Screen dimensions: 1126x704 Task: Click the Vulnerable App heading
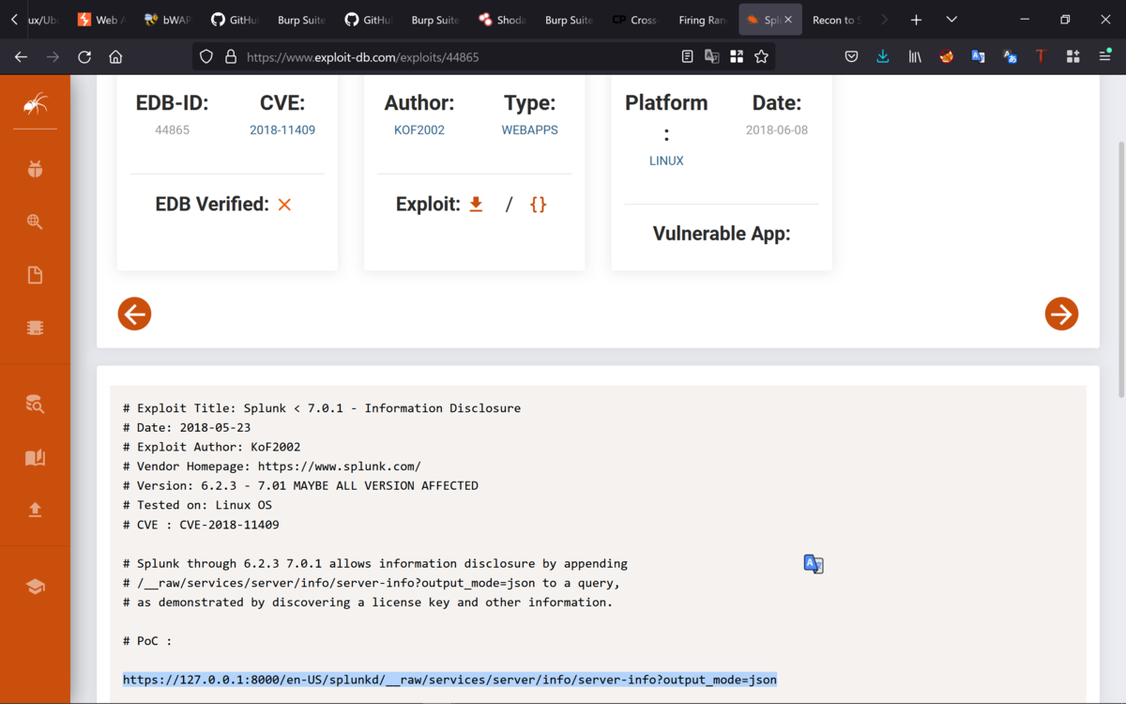coord(722,234)
